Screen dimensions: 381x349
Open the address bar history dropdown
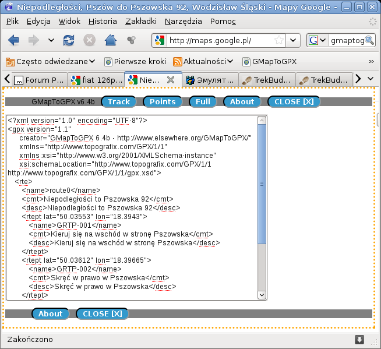(293, 40)
